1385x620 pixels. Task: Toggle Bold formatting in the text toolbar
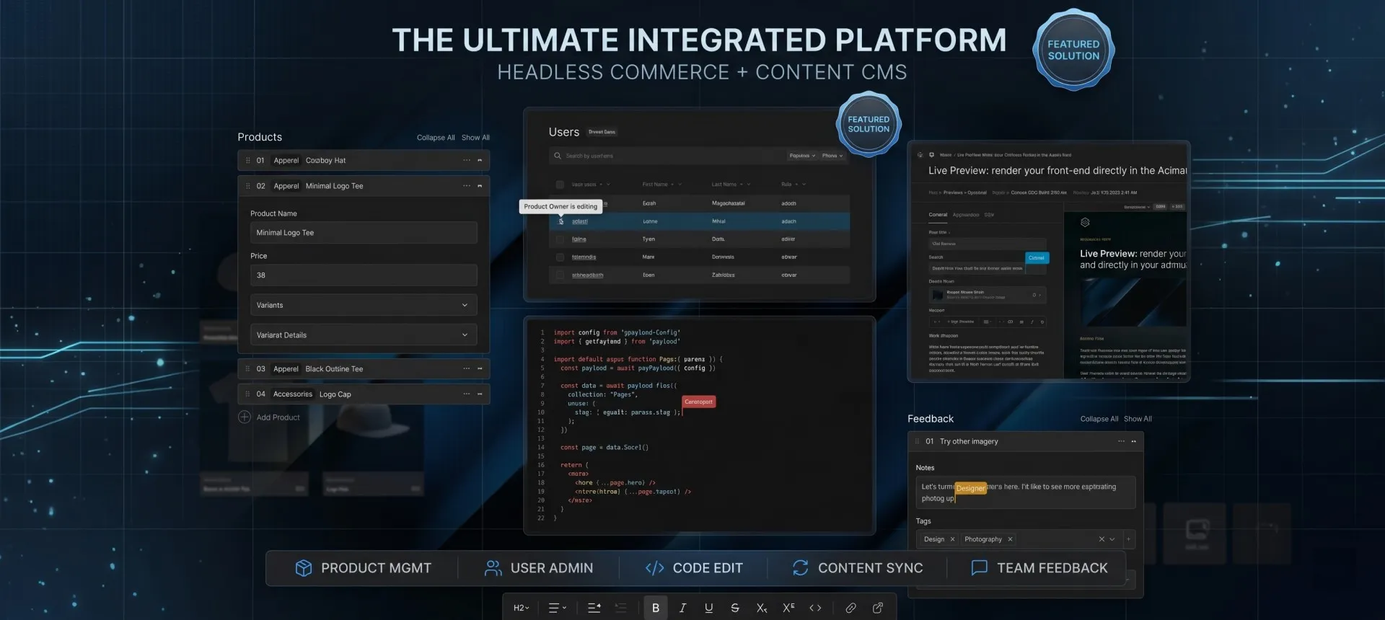tap(656, 608)
